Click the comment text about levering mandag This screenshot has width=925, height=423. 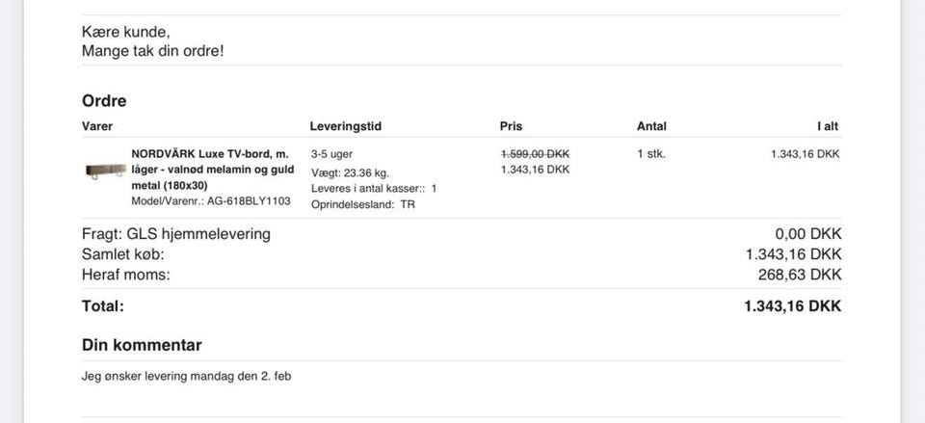[x=186, y=376]
